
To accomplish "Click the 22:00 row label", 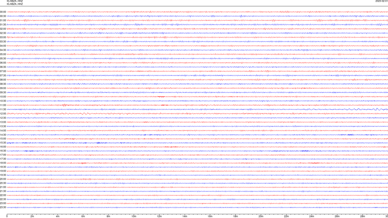I will click(x=3, y=195).
